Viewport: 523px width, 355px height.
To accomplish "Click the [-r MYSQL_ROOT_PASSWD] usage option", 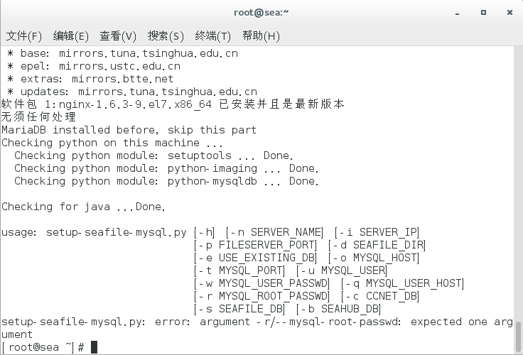I will click(261, 296).
